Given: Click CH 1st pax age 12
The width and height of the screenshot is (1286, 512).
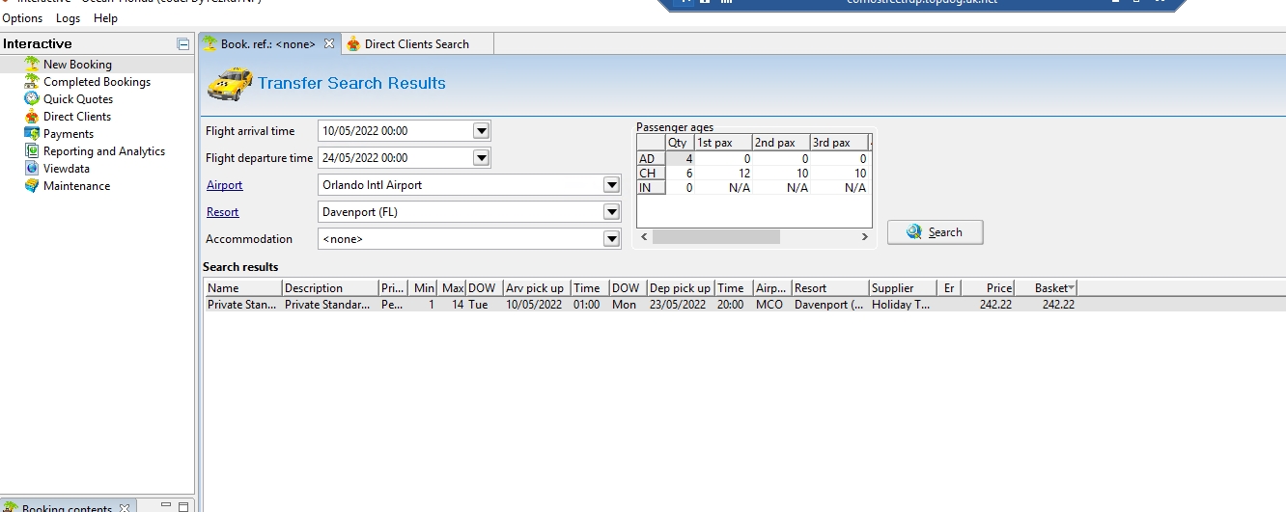Looking at the screenshot, I should point(723,174).
